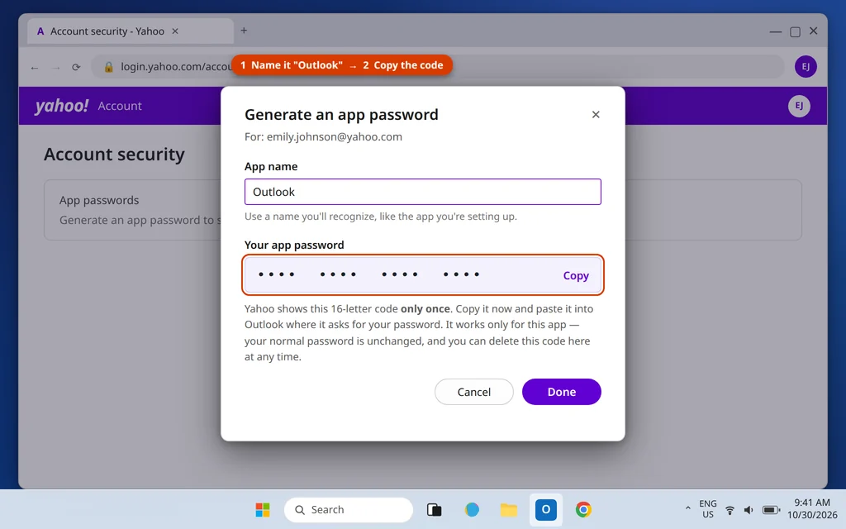
Task: Open a new browser tab
Action: click(244, 31)
